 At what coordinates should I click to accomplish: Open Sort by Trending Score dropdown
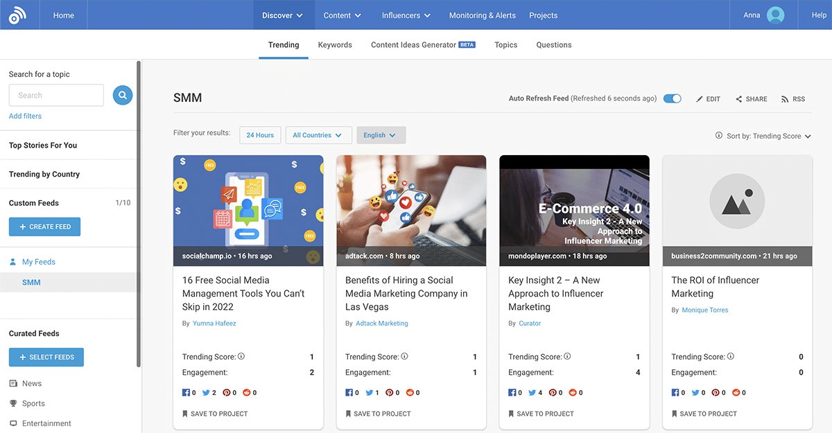[768, 136]
